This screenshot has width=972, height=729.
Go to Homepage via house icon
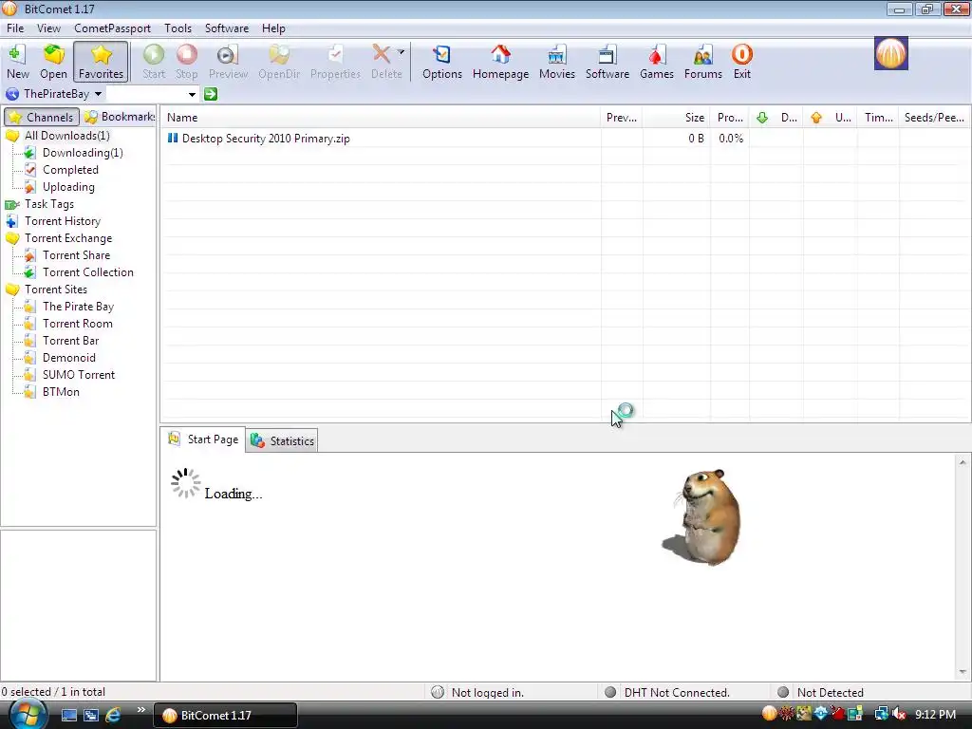click(x=500, y=62)
